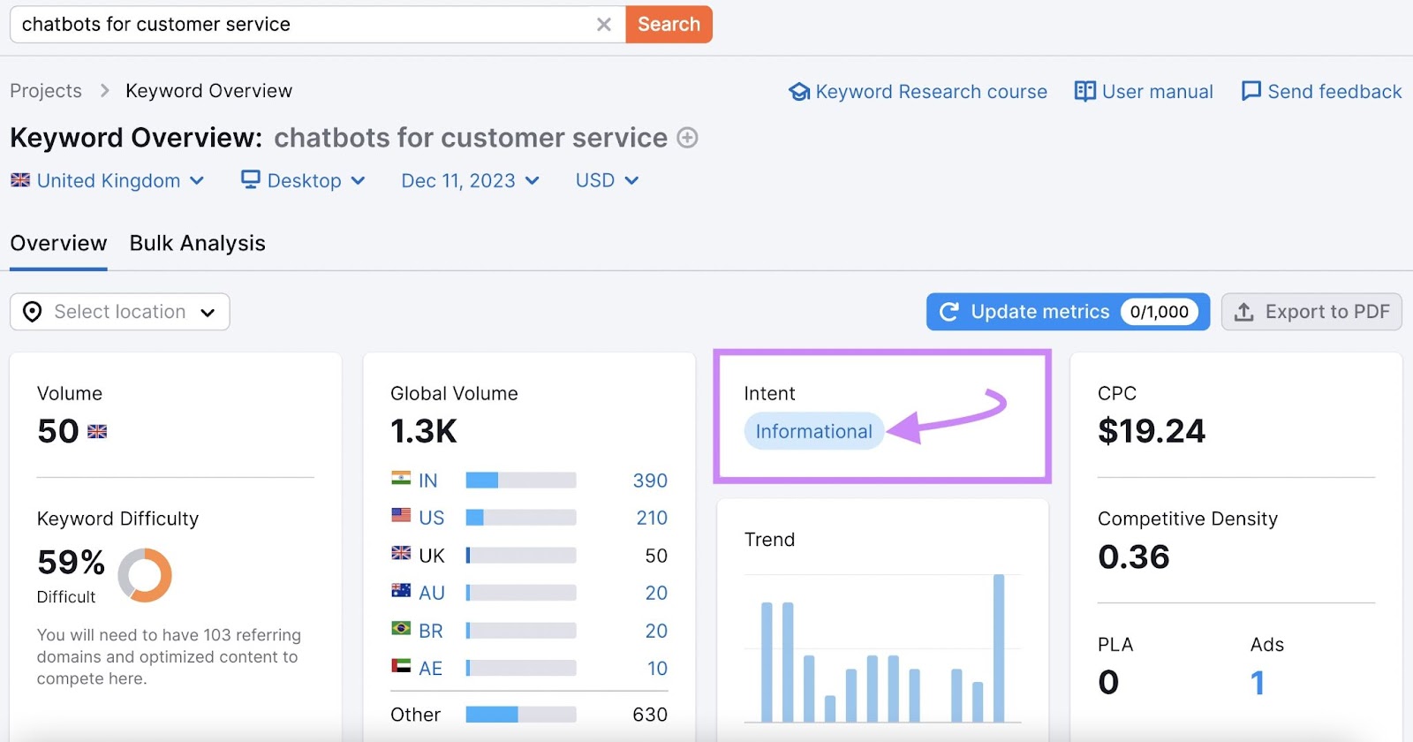
Task: Open the User manual link
Action: tap(1157, 92)
